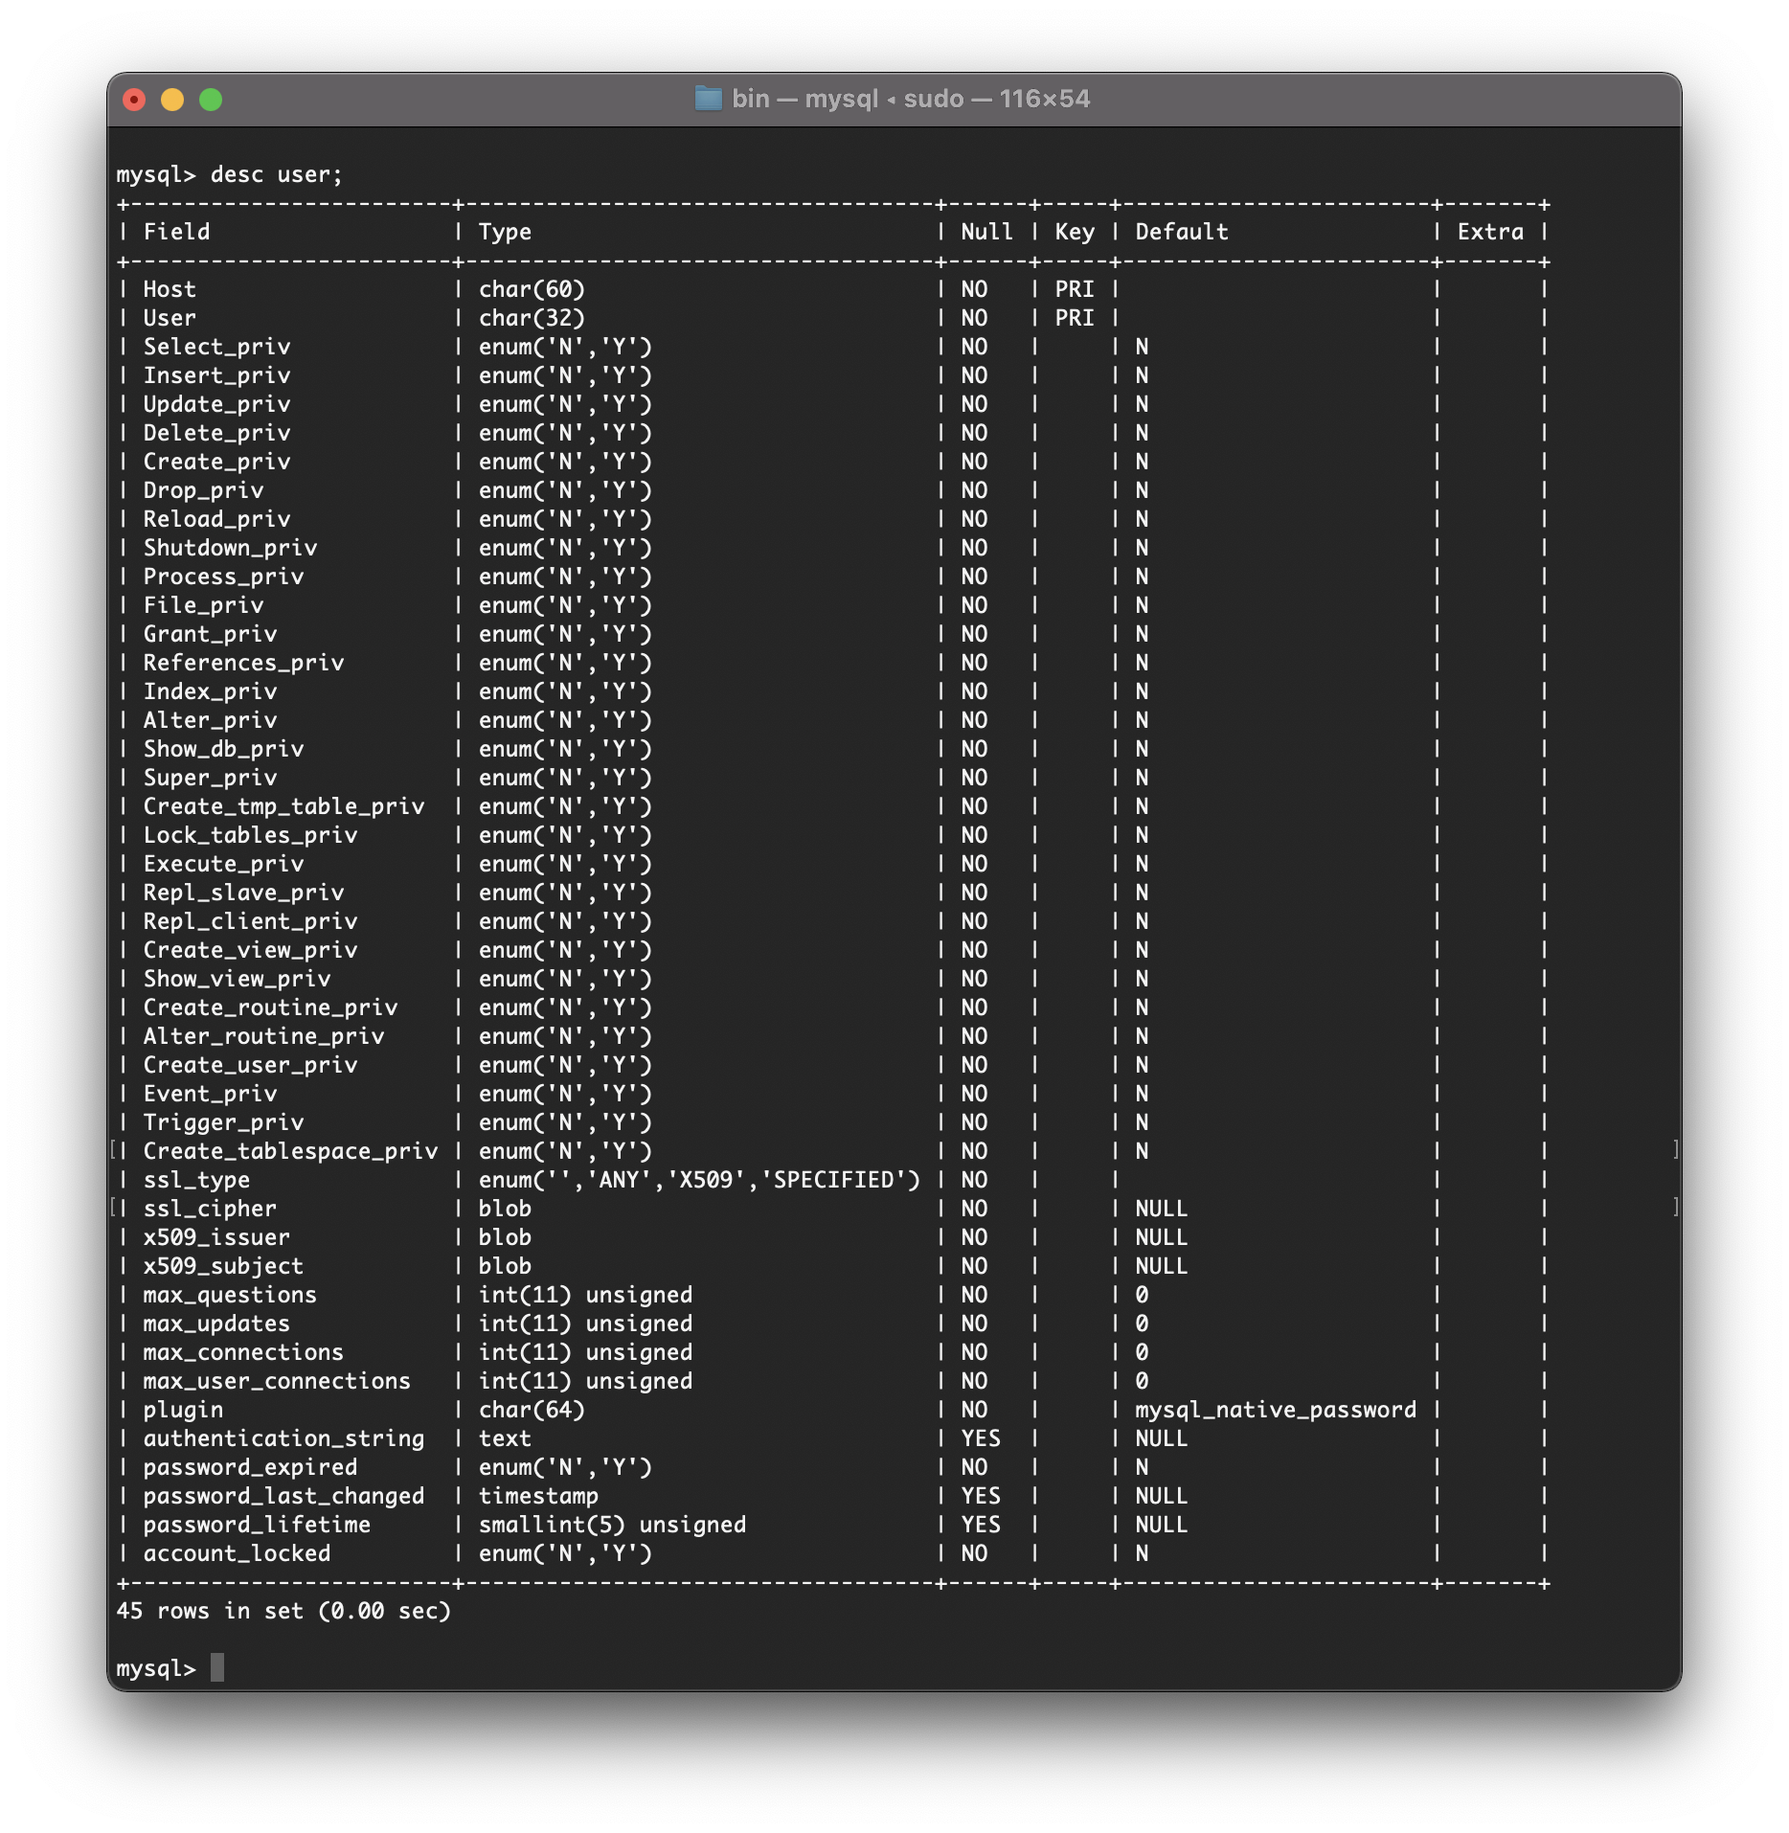Screen dimensions: 1789x1833
Task: Click the "Show_db_priv" field name
Action: [224, 749]
